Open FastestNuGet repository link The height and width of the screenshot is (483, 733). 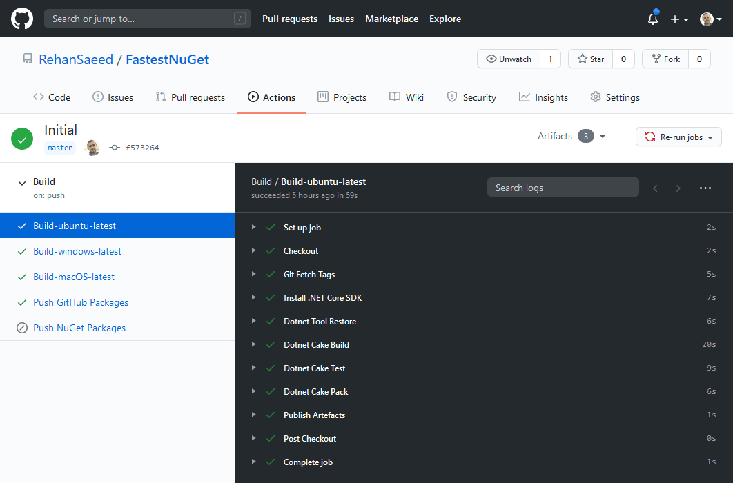tap(167, 59)
